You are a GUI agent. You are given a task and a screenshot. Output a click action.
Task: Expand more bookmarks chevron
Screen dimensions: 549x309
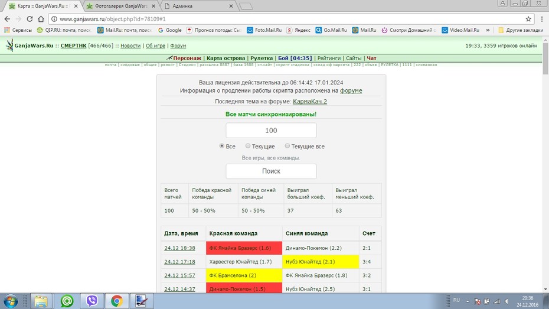[x=488, y=30]
